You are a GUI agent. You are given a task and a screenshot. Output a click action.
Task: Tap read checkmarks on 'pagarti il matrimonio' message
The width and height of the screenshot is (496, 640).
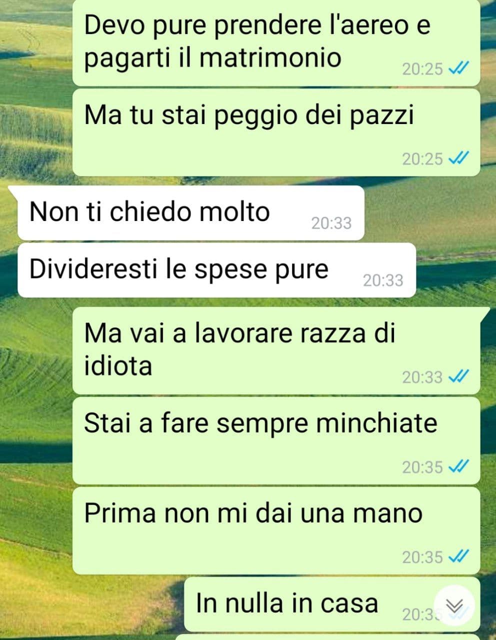(458, 69)
